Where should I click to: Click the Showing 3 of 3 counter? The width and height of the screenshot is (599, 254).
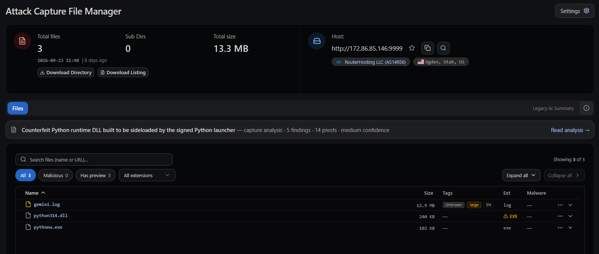click(x=569, y=159)
